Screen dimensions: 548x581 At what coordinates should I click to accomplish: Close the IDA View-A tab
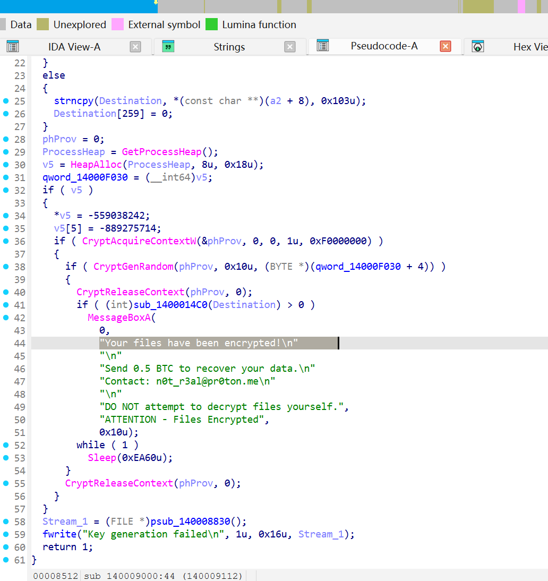tap(135, 47)
